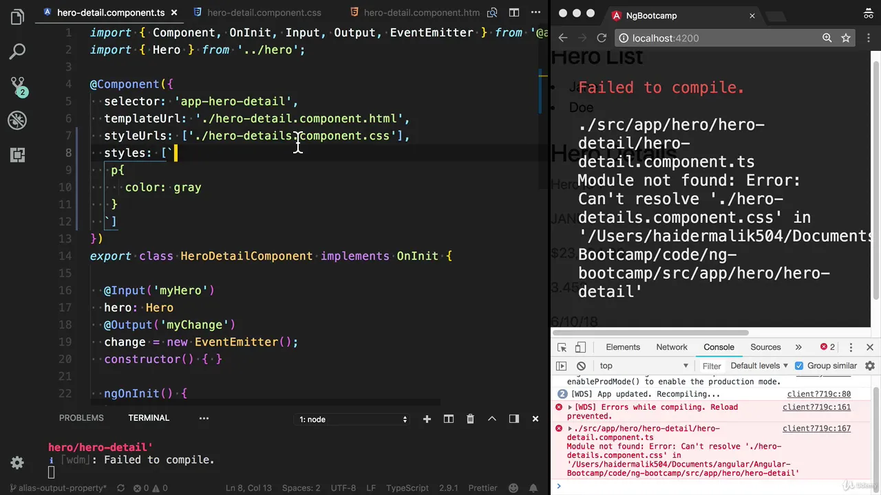Activate the DevTools inspect element picker
This screenshot has height=495, width=881.
[562, 347]
